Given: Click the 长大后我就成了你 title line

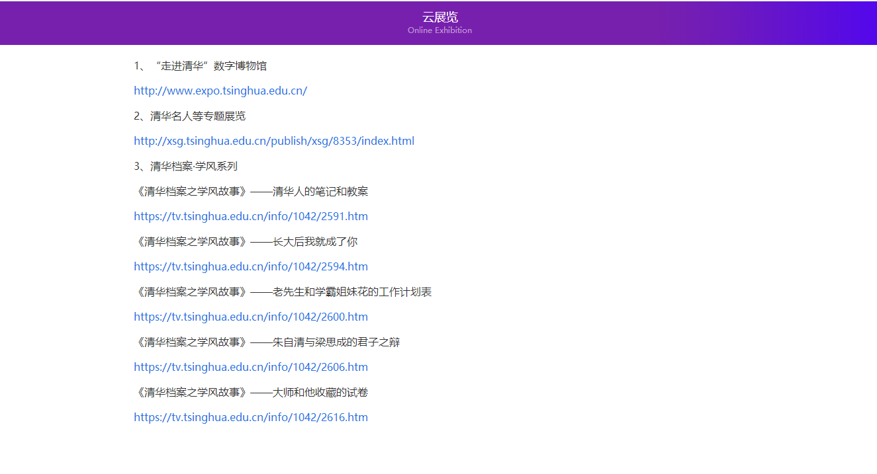Looking at the screenshot, I should 246,242.
